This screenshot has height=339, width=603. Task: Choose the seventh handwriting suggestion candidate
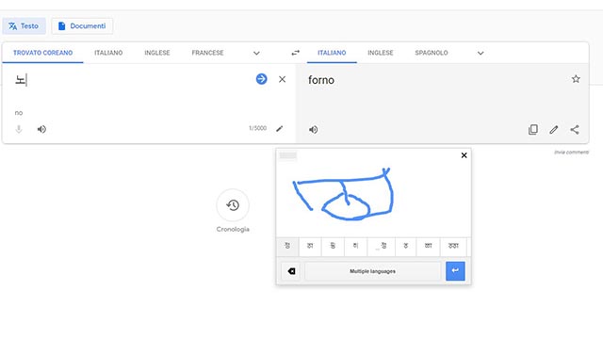tap(428, 246)
